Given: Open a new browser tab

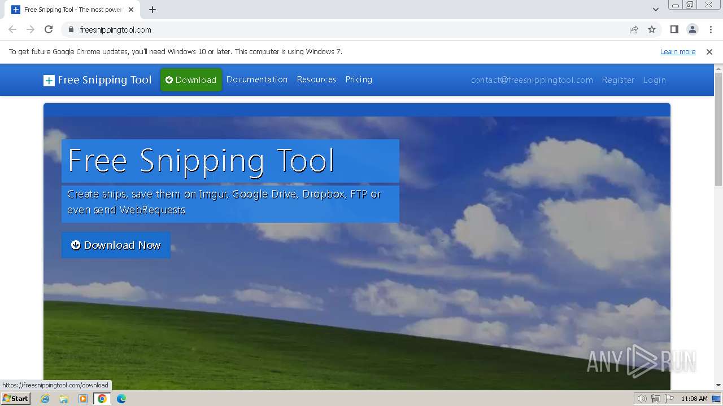Looking at the screenshot, I should coord(153,10).
